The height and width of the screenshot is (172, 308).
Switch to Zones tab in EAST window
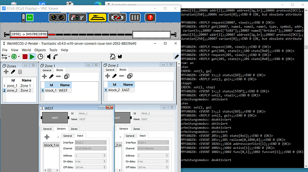coord(137,129)
